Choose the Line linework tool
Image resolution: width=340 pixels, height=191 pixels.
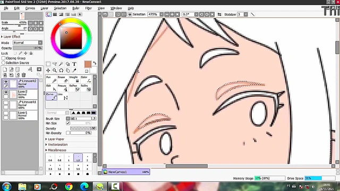(x=63, y=97)
